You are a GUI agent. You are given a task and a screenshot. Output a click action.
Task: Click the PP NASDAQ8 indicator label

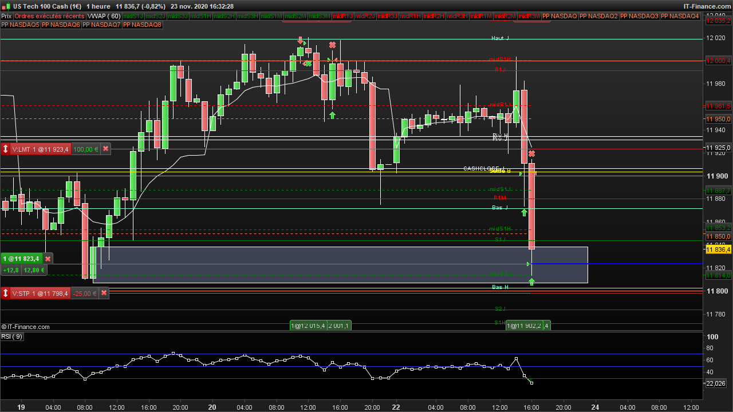click(x=143, y=25)
